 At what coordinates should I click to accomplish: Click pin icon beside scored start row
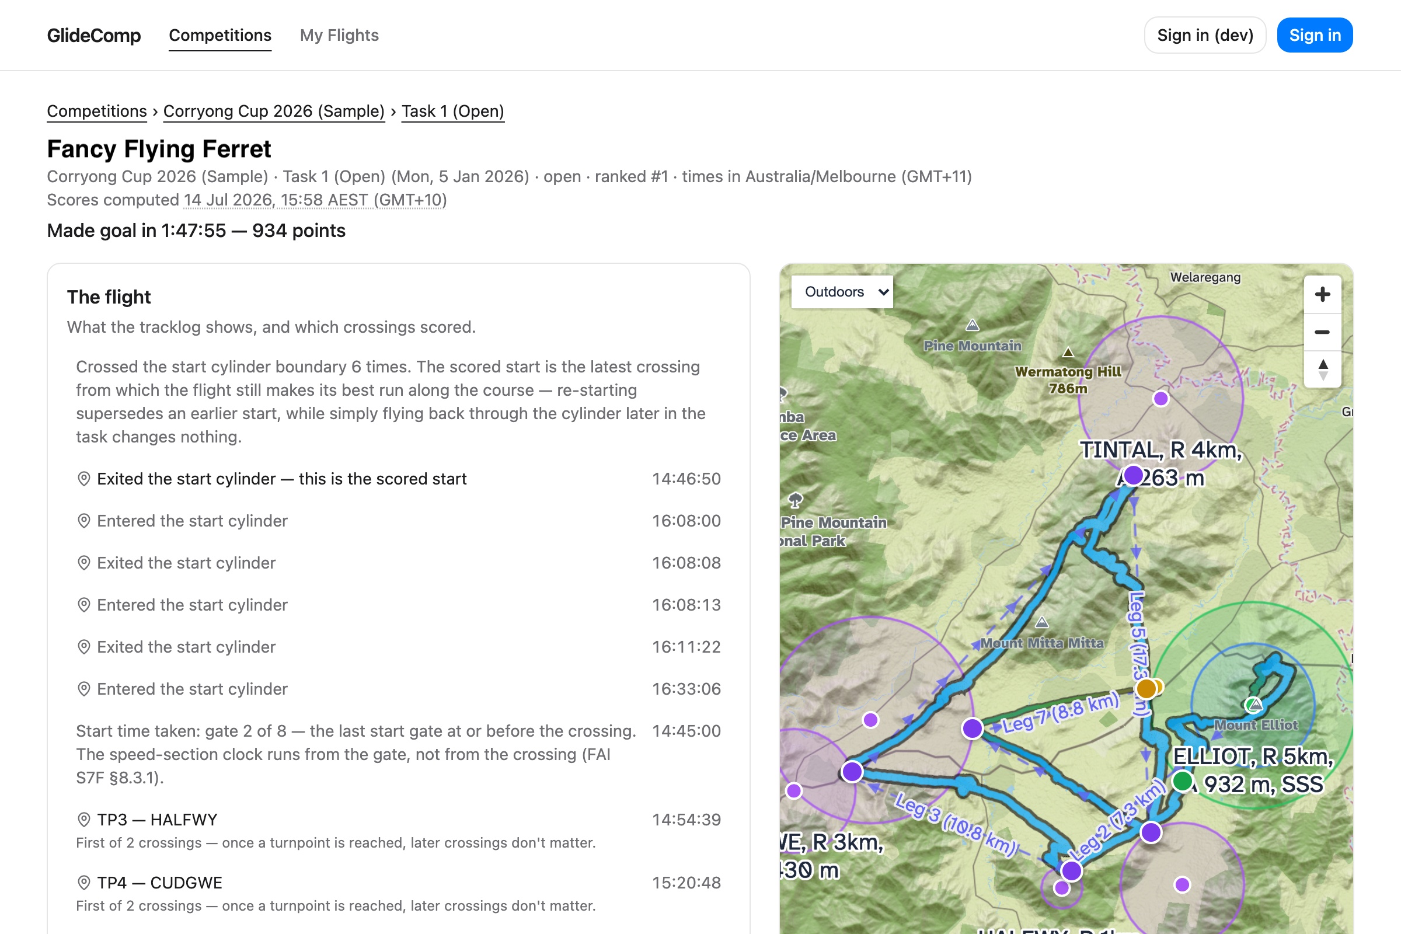(x=84, y=479)
